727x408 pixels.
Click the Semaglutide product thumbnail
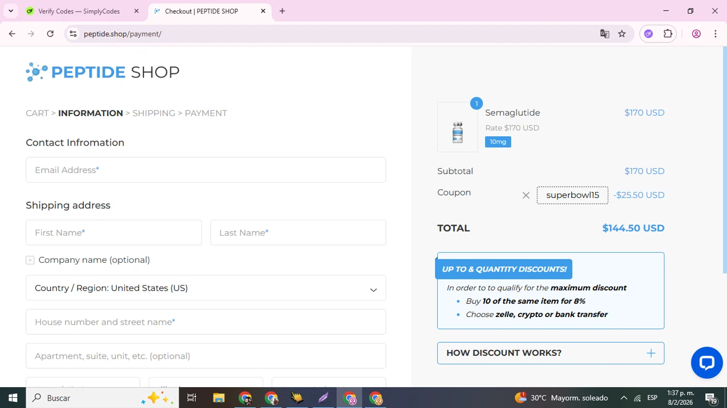tap(458, 127)
